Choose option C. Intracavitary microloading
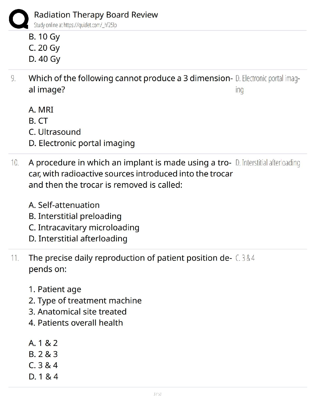 click(84, 227)
